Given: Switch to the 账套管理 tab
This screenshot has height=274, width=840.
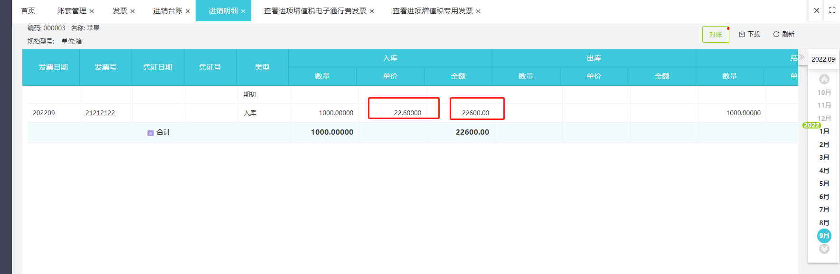Looking at the screenshot, I should pyautogui.click(x=72, y=11).
